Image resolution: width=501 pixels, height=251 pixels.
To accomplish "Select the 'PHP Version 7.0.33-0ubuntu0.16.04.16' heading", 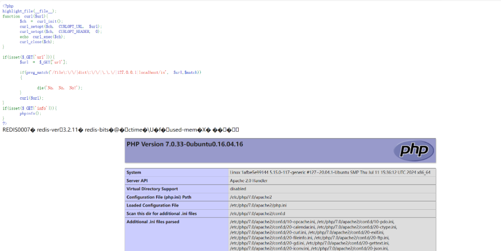I will tap(185, 144).
